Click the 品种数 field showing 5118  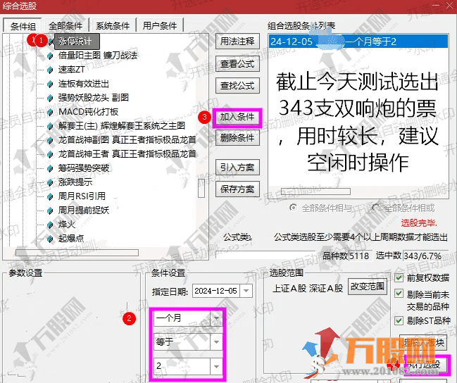pyautogui.click(x=360, y=256)
